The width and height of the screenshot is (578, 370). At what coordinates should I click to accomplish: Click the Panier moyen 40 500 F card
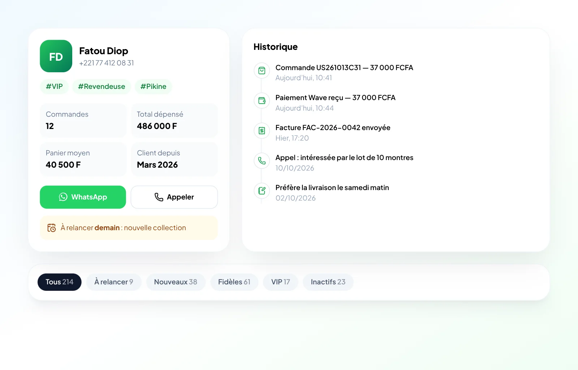(x=83, y=159)
